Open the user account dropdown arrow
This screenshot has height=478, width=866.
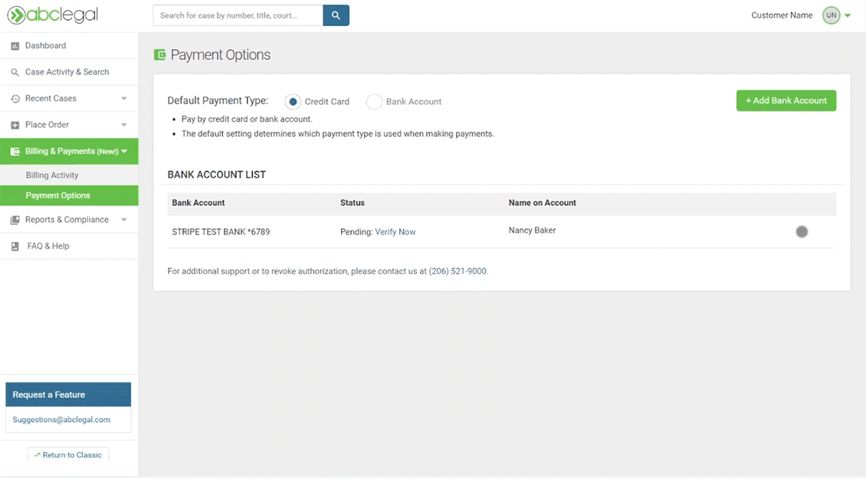(848, 16)
